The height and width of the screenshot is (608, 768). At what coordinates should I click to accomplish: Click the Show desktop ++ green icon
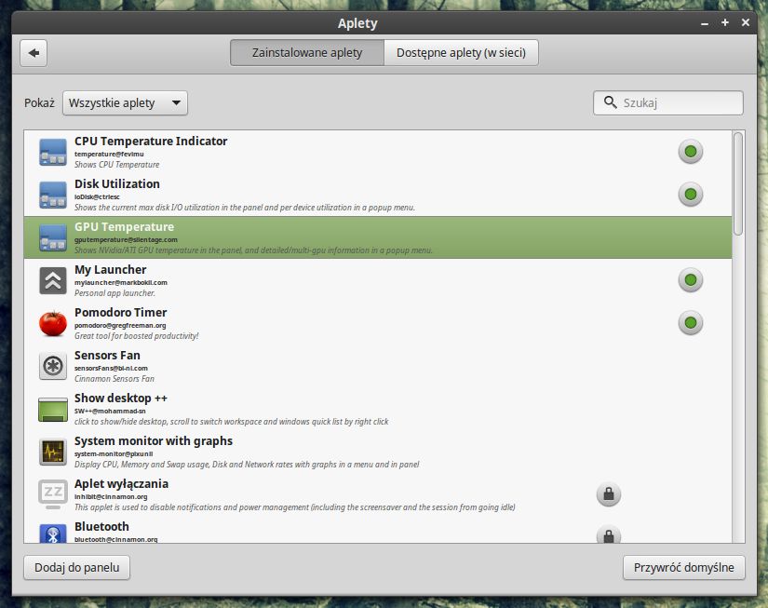[x=53, y=410]
